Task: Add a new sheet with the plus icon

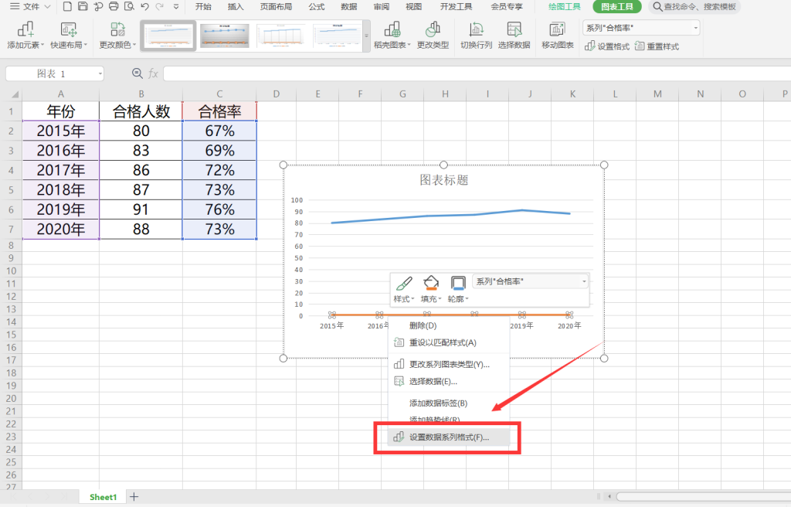Action: point(134,497)
